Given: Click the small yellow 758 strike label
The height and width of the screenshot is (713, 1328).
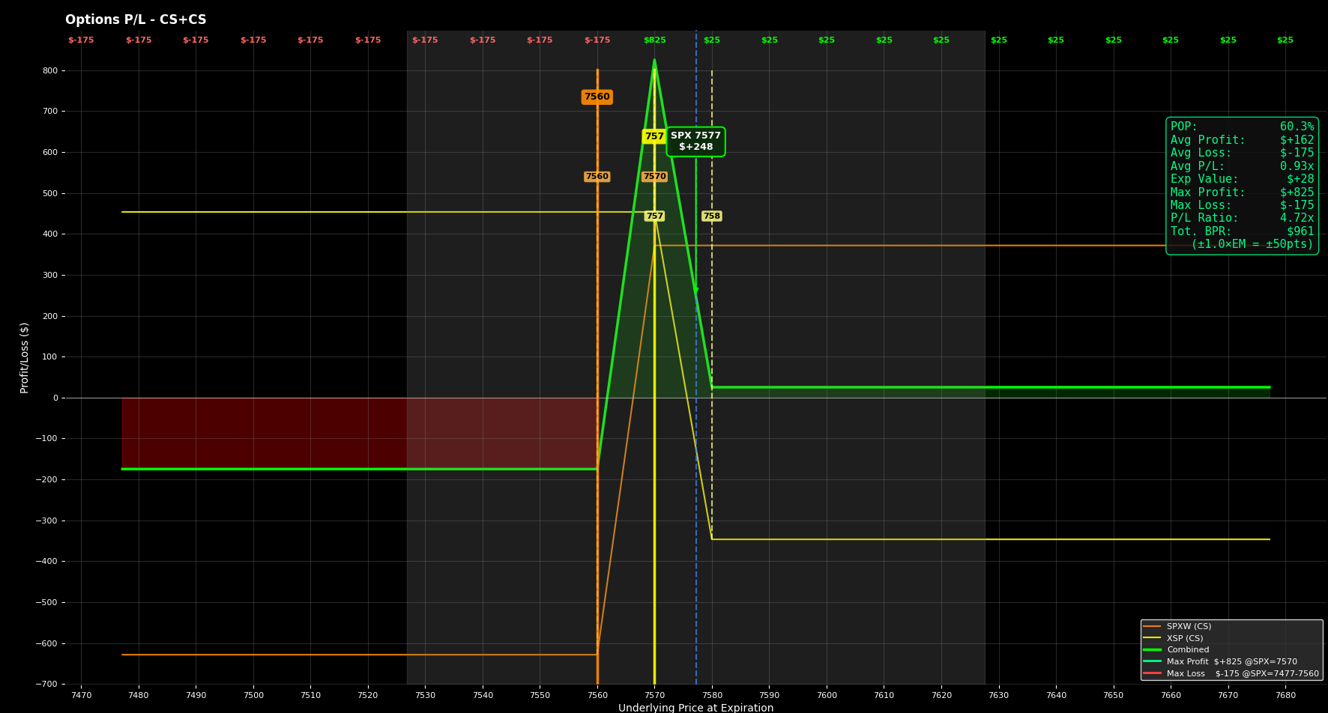Looking at the screenshot, I should (711, 216).
